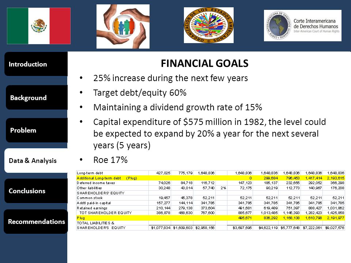
Task: Select the "25% increase during the next few years" bullet
Action: 171,78
